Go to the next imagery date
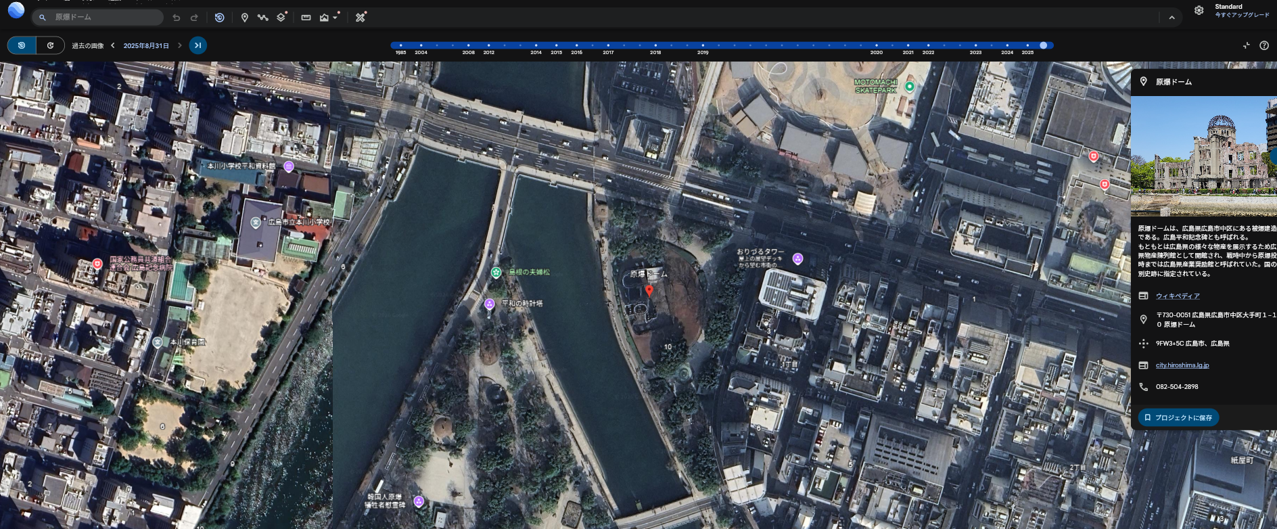 (179, 45)
